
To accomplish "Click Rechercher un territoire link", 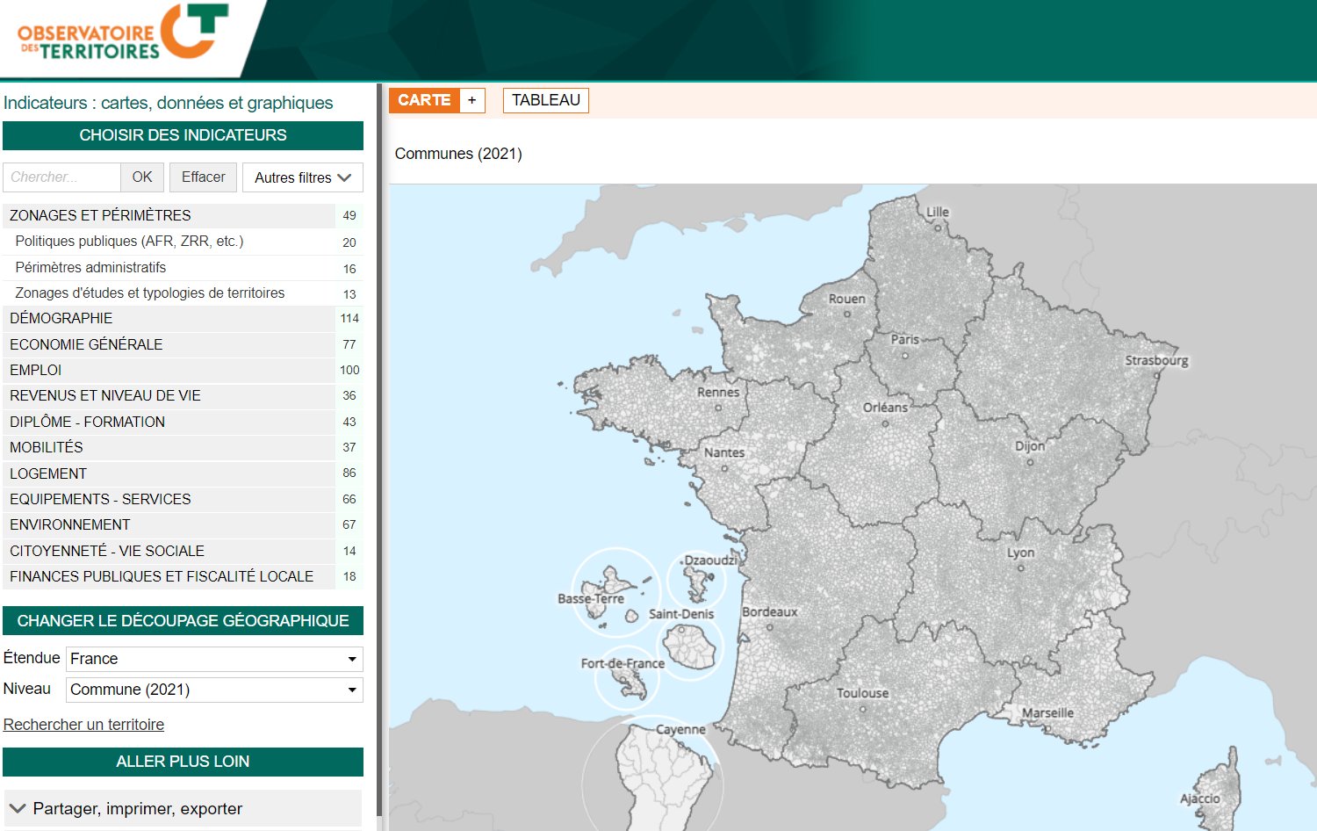I will [x=83, y=725].
